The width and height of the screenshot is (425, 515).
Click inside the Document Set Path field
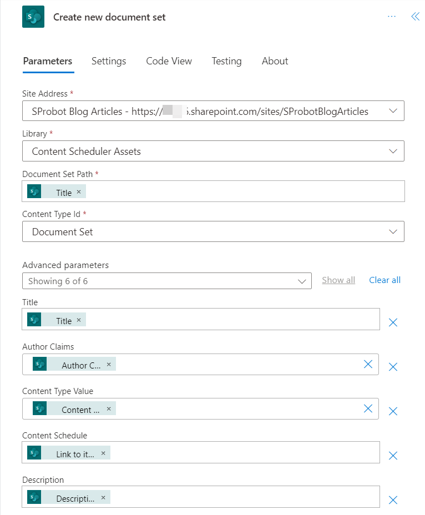pos(213,191)
